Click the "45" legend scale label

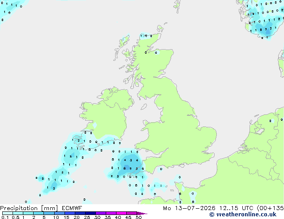pos(128,217)
